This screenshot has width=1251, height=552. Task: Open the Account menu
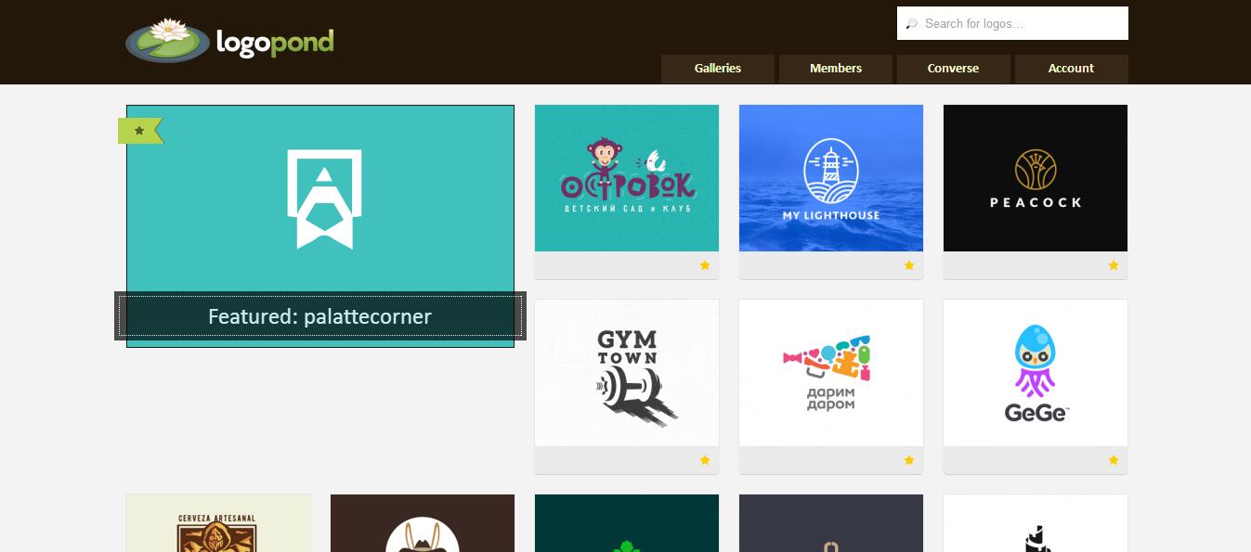click(1071, 69)
